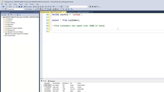Click the Save All icon
Screen dimensions: 164x92
(x=22, y=7)
